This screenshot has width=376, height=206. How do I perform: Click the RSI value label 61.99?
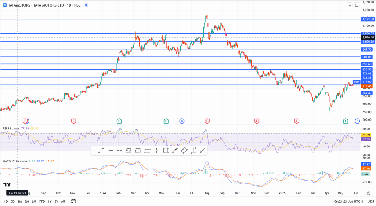click(366, 135)
